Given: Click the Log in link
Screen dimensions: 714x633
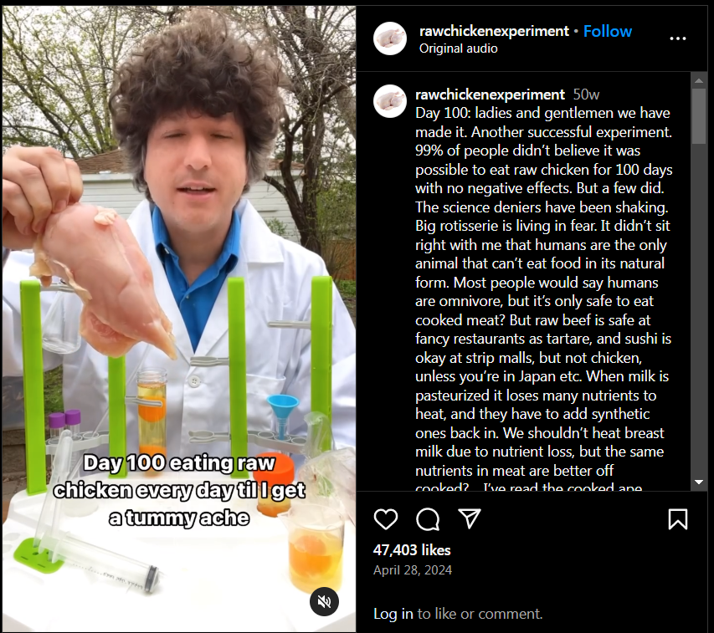Looking at the screenshot, I should [393, 614].
